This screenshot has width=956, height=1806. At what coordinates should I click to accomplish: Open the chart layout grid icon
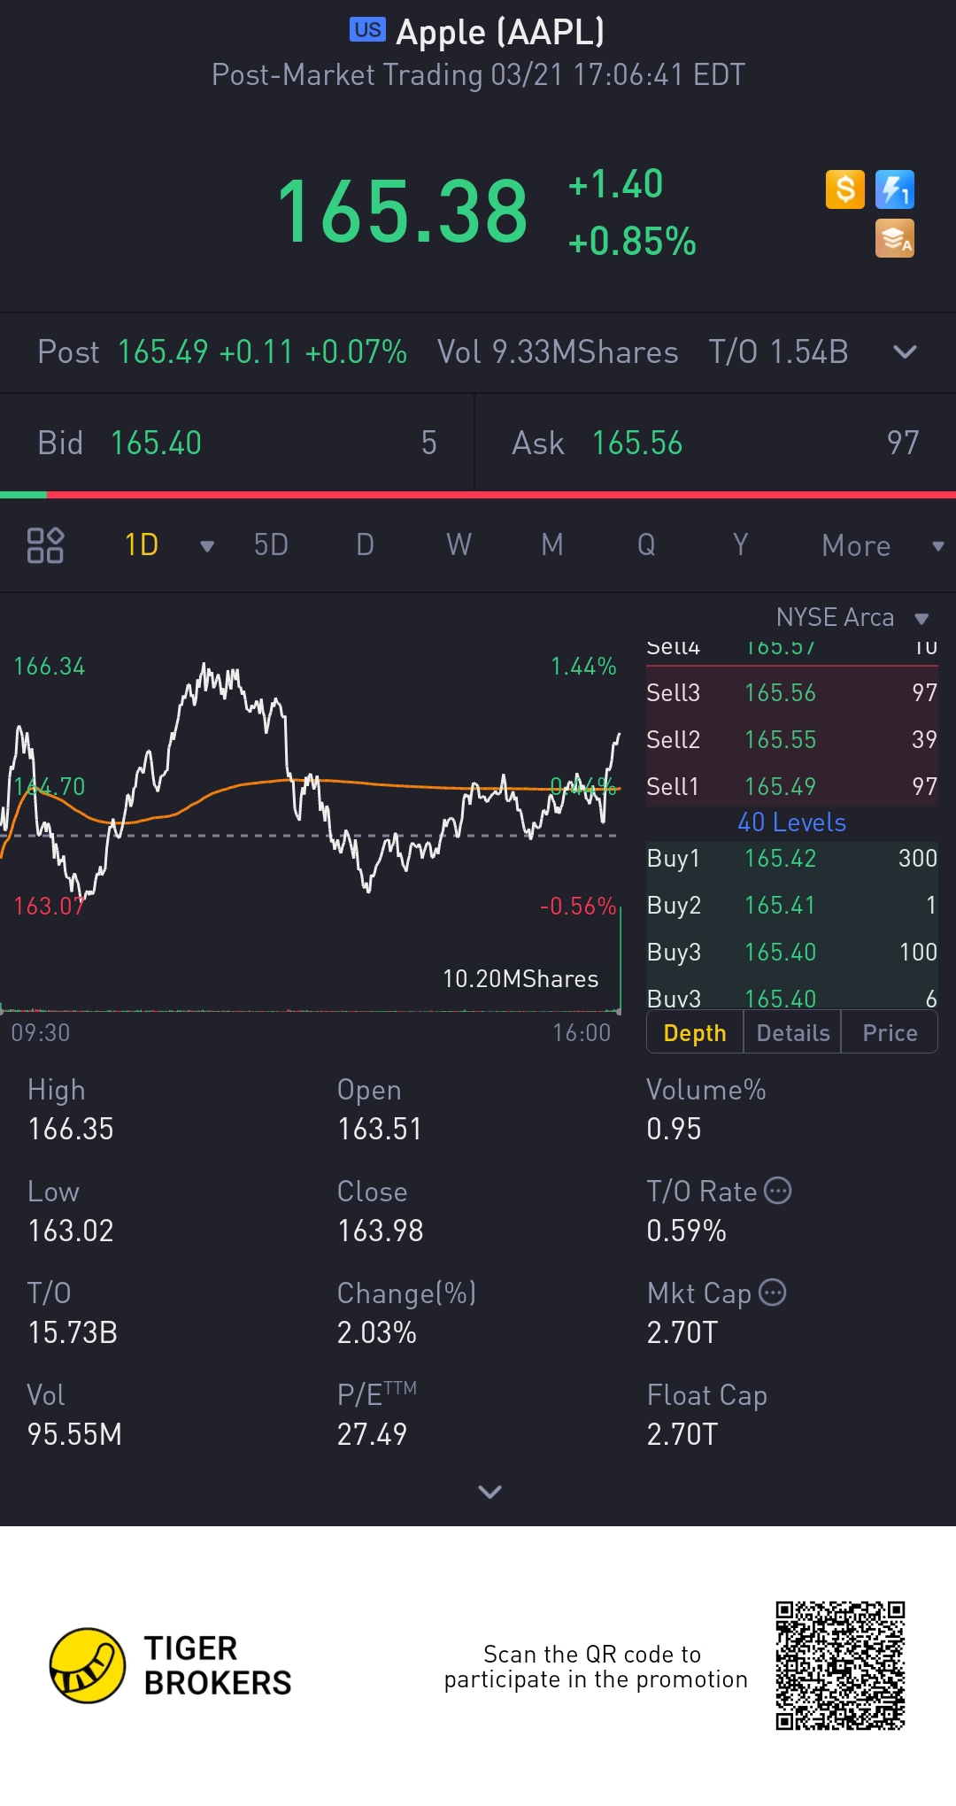click(x=45, y=545)
